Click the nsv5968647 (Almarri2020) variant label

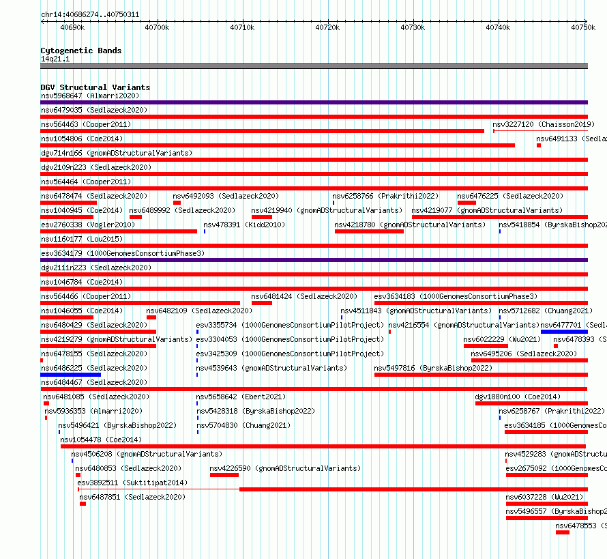(90, 96)
